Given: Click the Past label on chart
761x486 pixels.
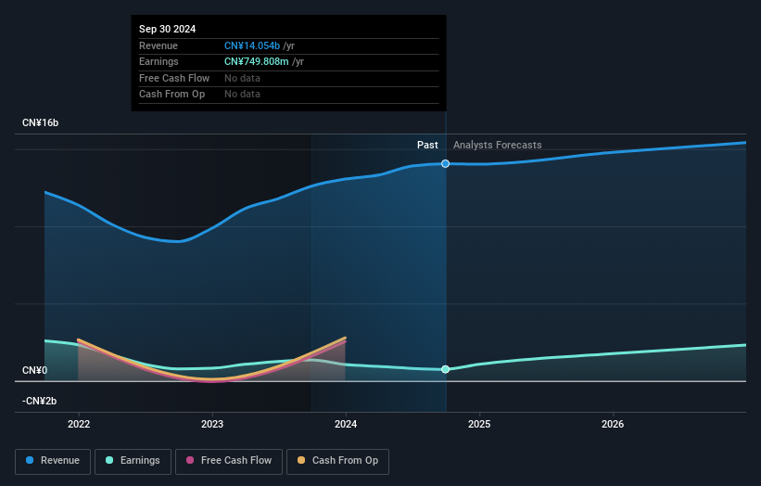Looking at the screenshot, I should point(427,145).
